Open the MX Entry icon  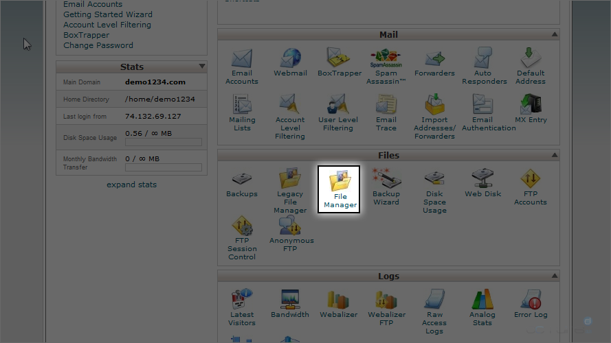point(530,110)
